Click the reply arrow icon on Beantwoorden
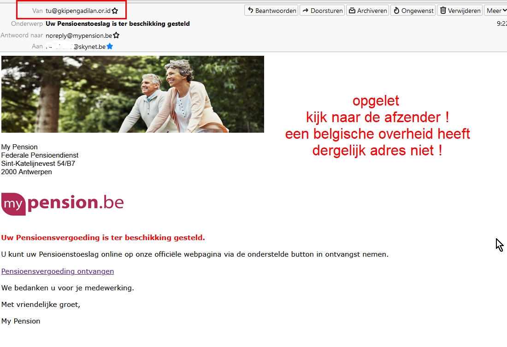 point(250,10)
